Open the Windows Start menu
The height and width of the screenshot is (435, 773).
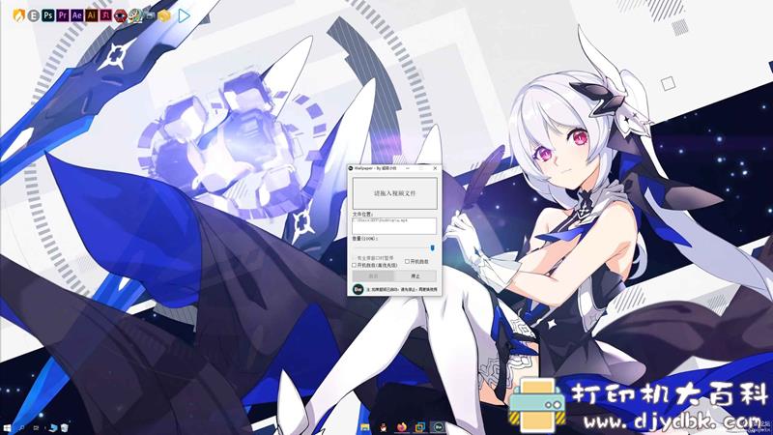[x=7, y=427]
